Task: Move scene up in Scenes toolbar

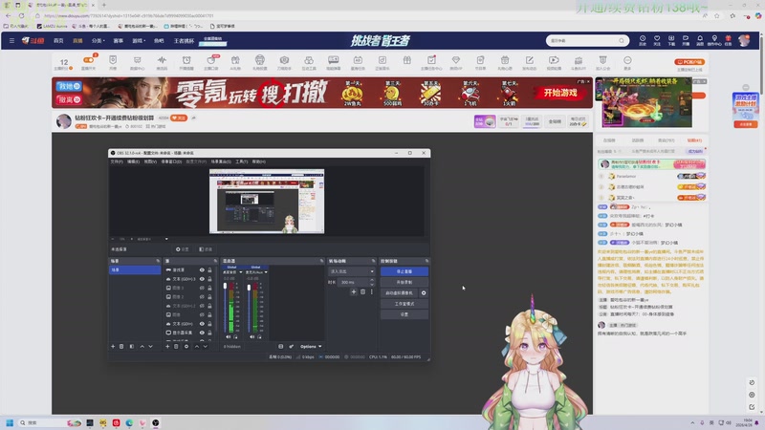Action: coord(142,346)
